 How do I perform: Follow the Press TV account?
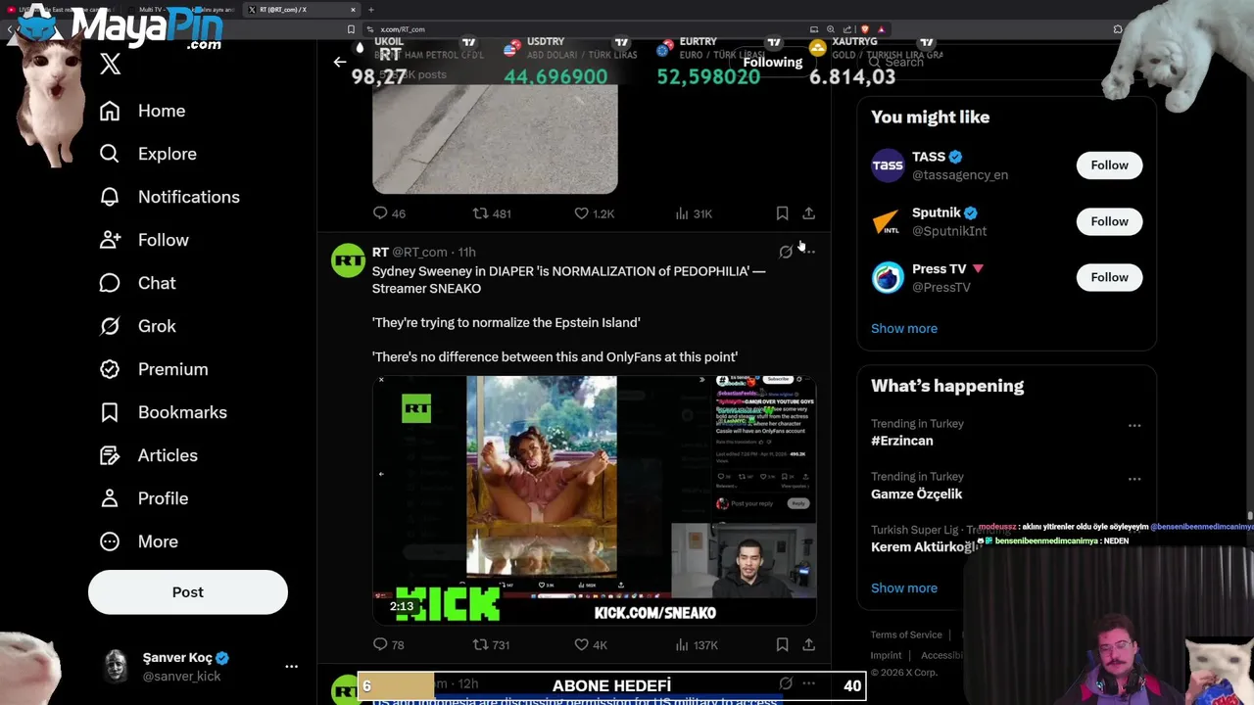1109,277
